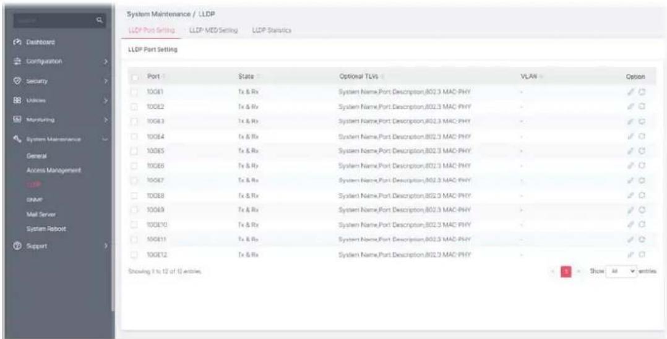
Task: Edit port 10GE3 with pencil icon
Action: click(x=632, y=121)
